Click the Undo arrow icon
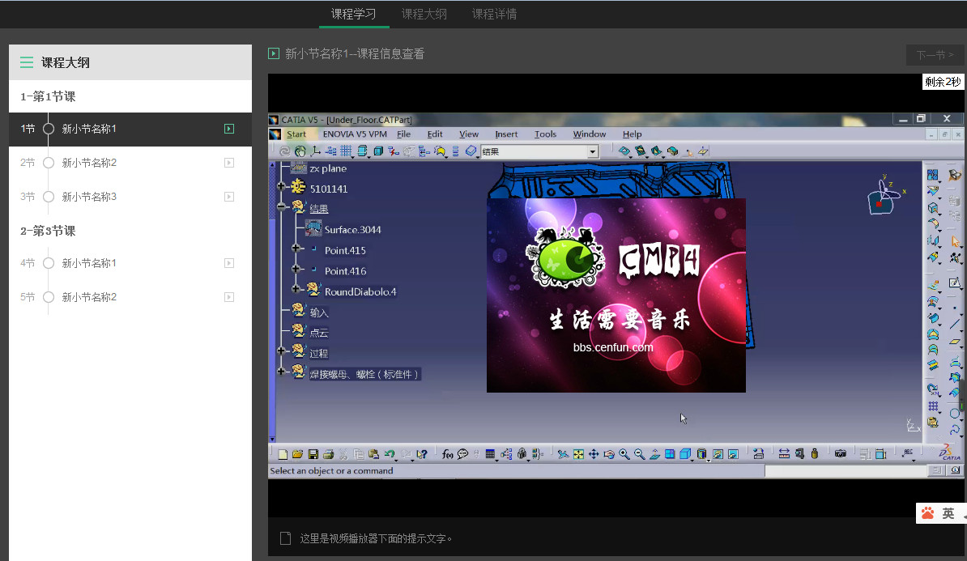This screenshot has height=561, width=967. coord(389,454)
